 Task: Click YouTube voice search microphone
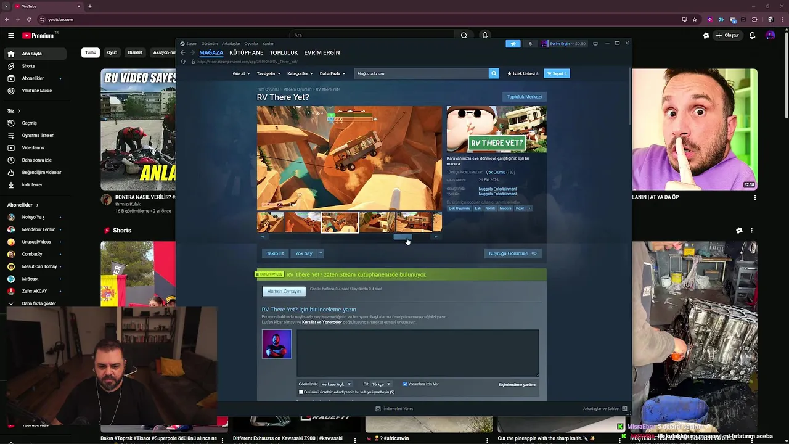(485, 35)
